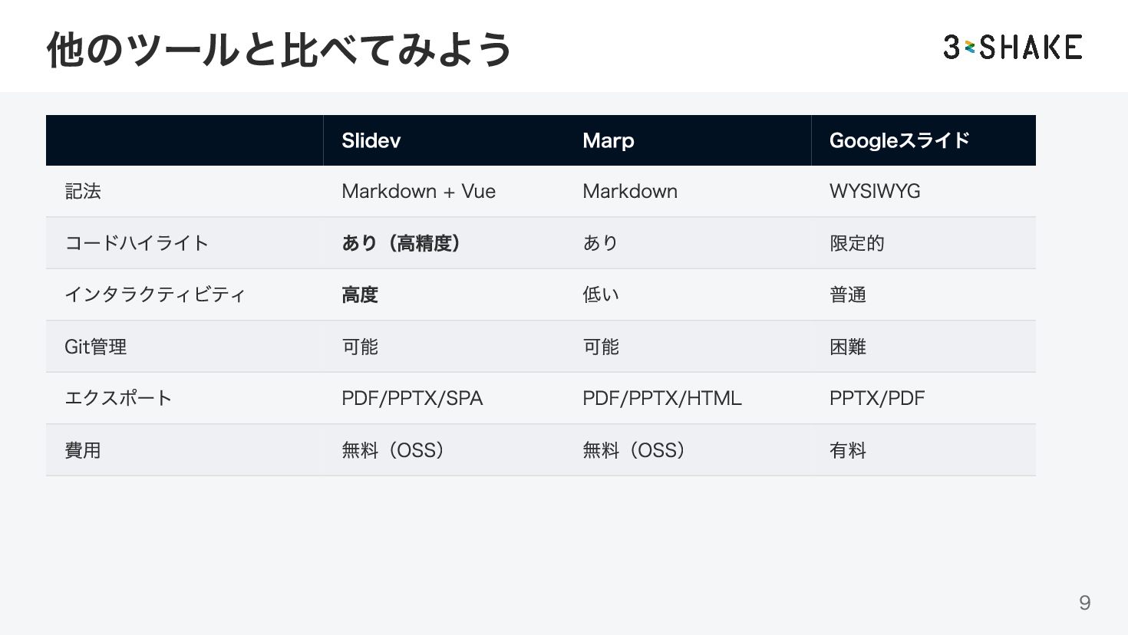Click the エクスポート row label
Screen dimensions: 1128x635
[x=118, y=398]
